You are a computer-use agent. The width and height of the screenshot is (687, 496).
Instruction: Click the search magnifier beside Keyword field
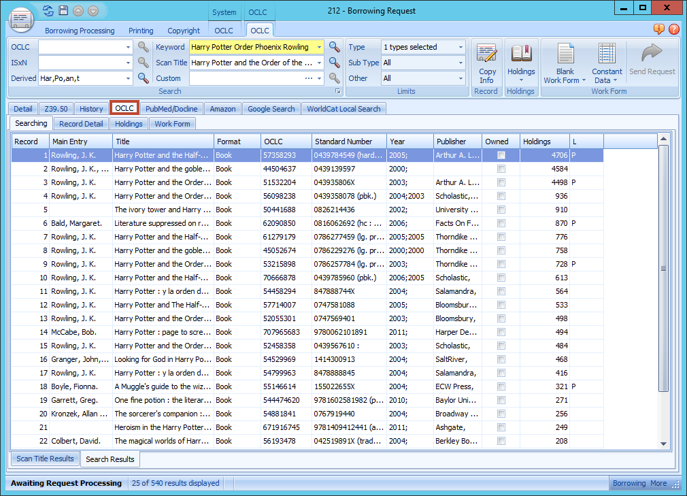334,47
